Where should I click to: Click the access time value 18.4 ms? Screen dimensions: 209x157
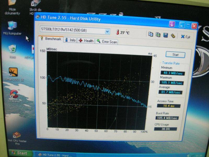169,106
